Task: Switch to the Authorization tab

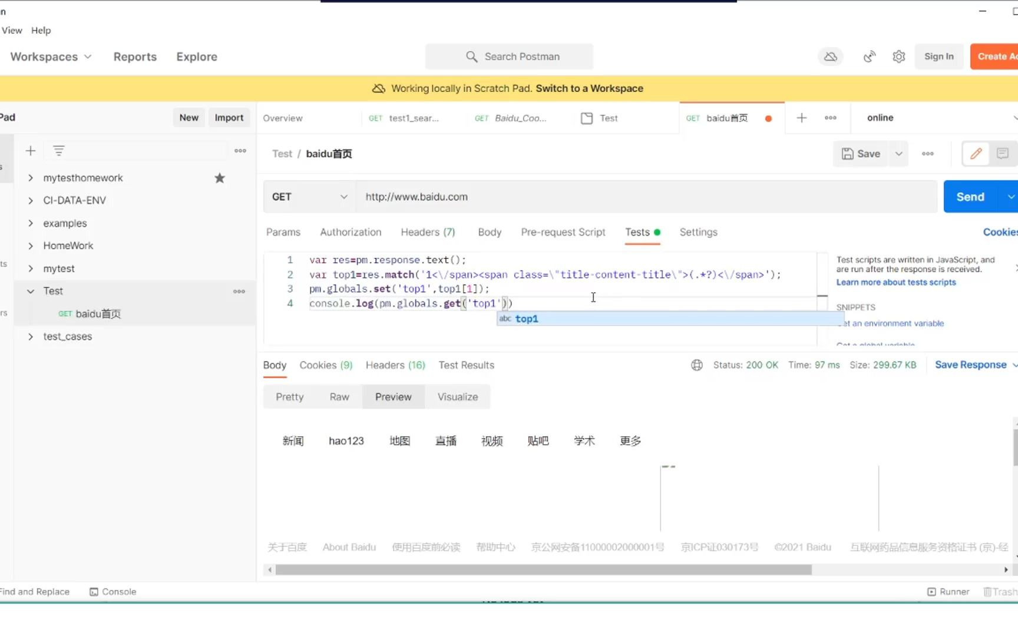Action: [351, 232]
